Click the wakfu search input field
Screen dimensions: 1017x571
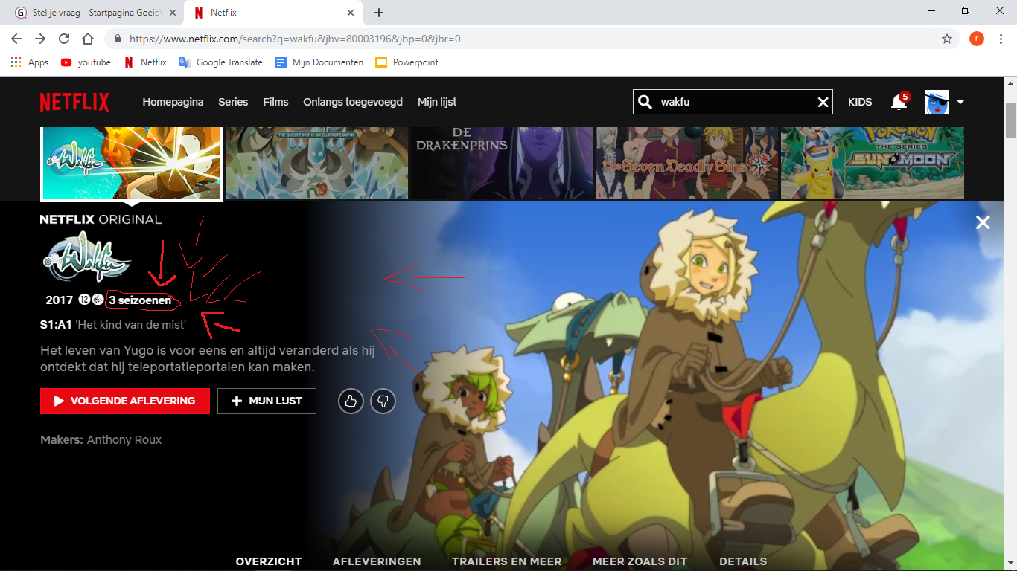tap(730, 103)
